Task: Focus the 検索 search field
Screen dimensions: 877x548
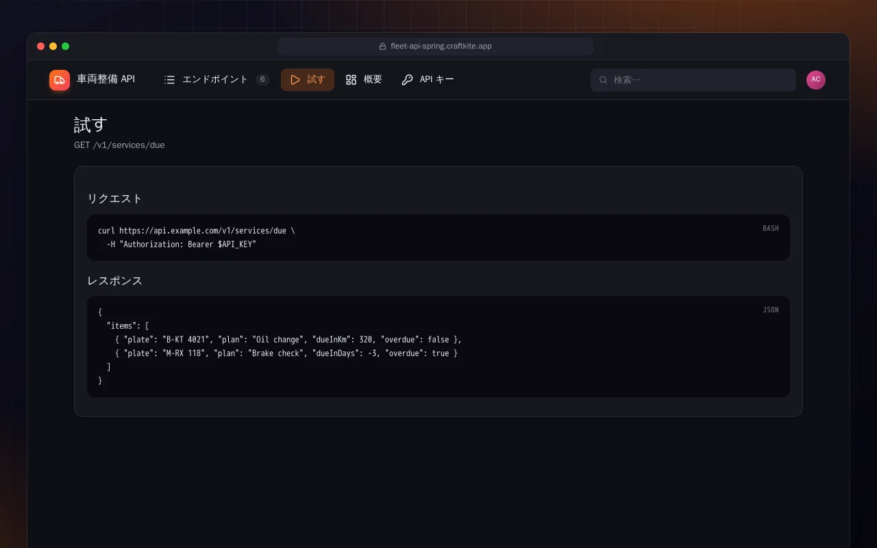Action: point(693,79)
